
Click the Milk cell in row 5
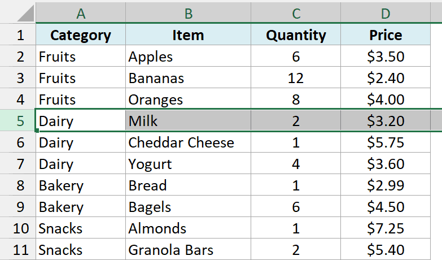188,120
